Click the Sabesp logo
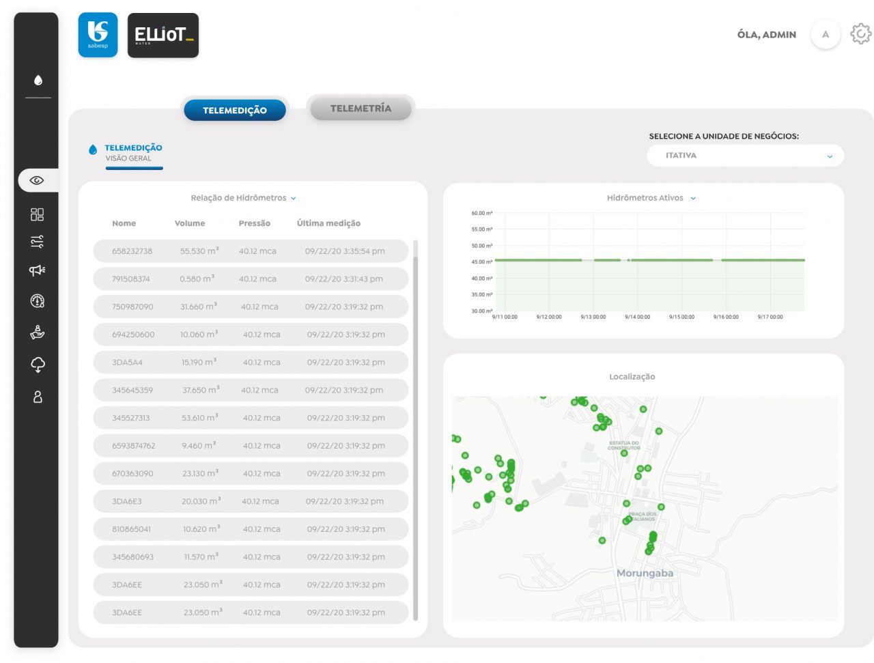Viewport: 874px width, 663px height. point(98,34)
